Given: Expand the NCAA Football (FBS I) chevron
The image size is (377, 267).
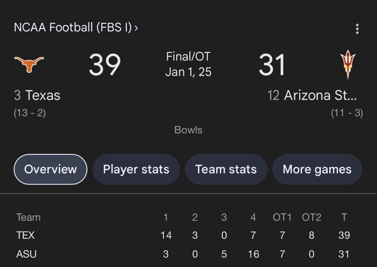Looking at the screenshot, I should click(x=136, y=28).
